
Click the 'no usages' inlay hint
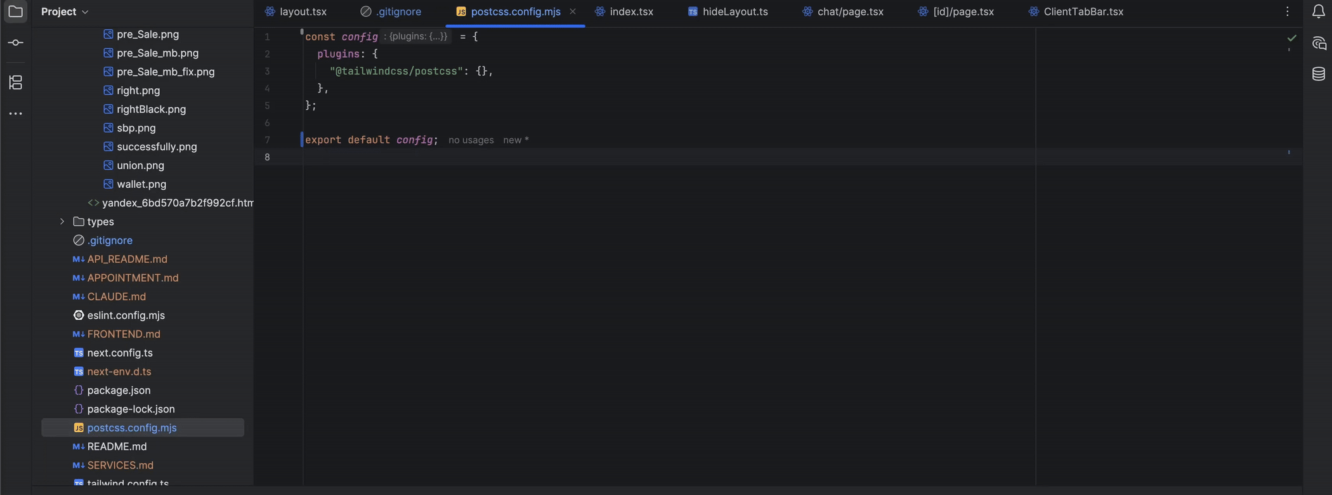tap(471, 140)
